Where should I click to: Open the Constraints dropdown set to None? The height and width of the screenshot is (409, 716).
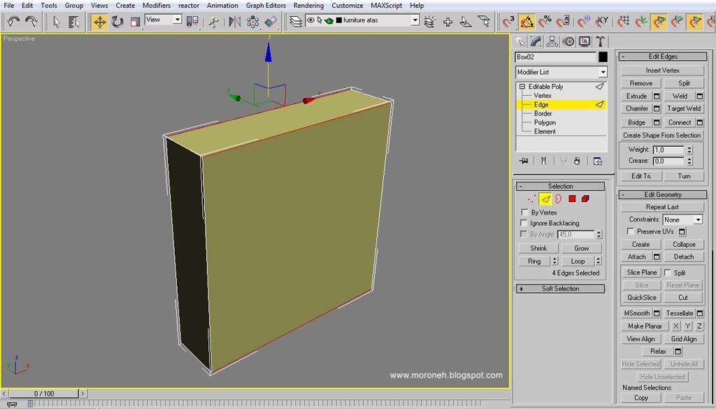tap(682, 220)
